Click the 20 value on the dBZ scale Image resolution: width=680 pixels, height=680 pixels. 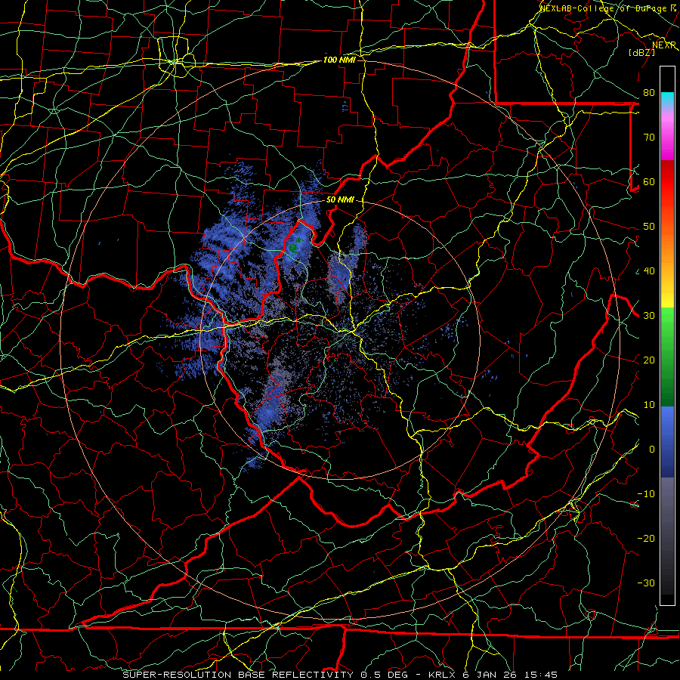click(649, 360)
